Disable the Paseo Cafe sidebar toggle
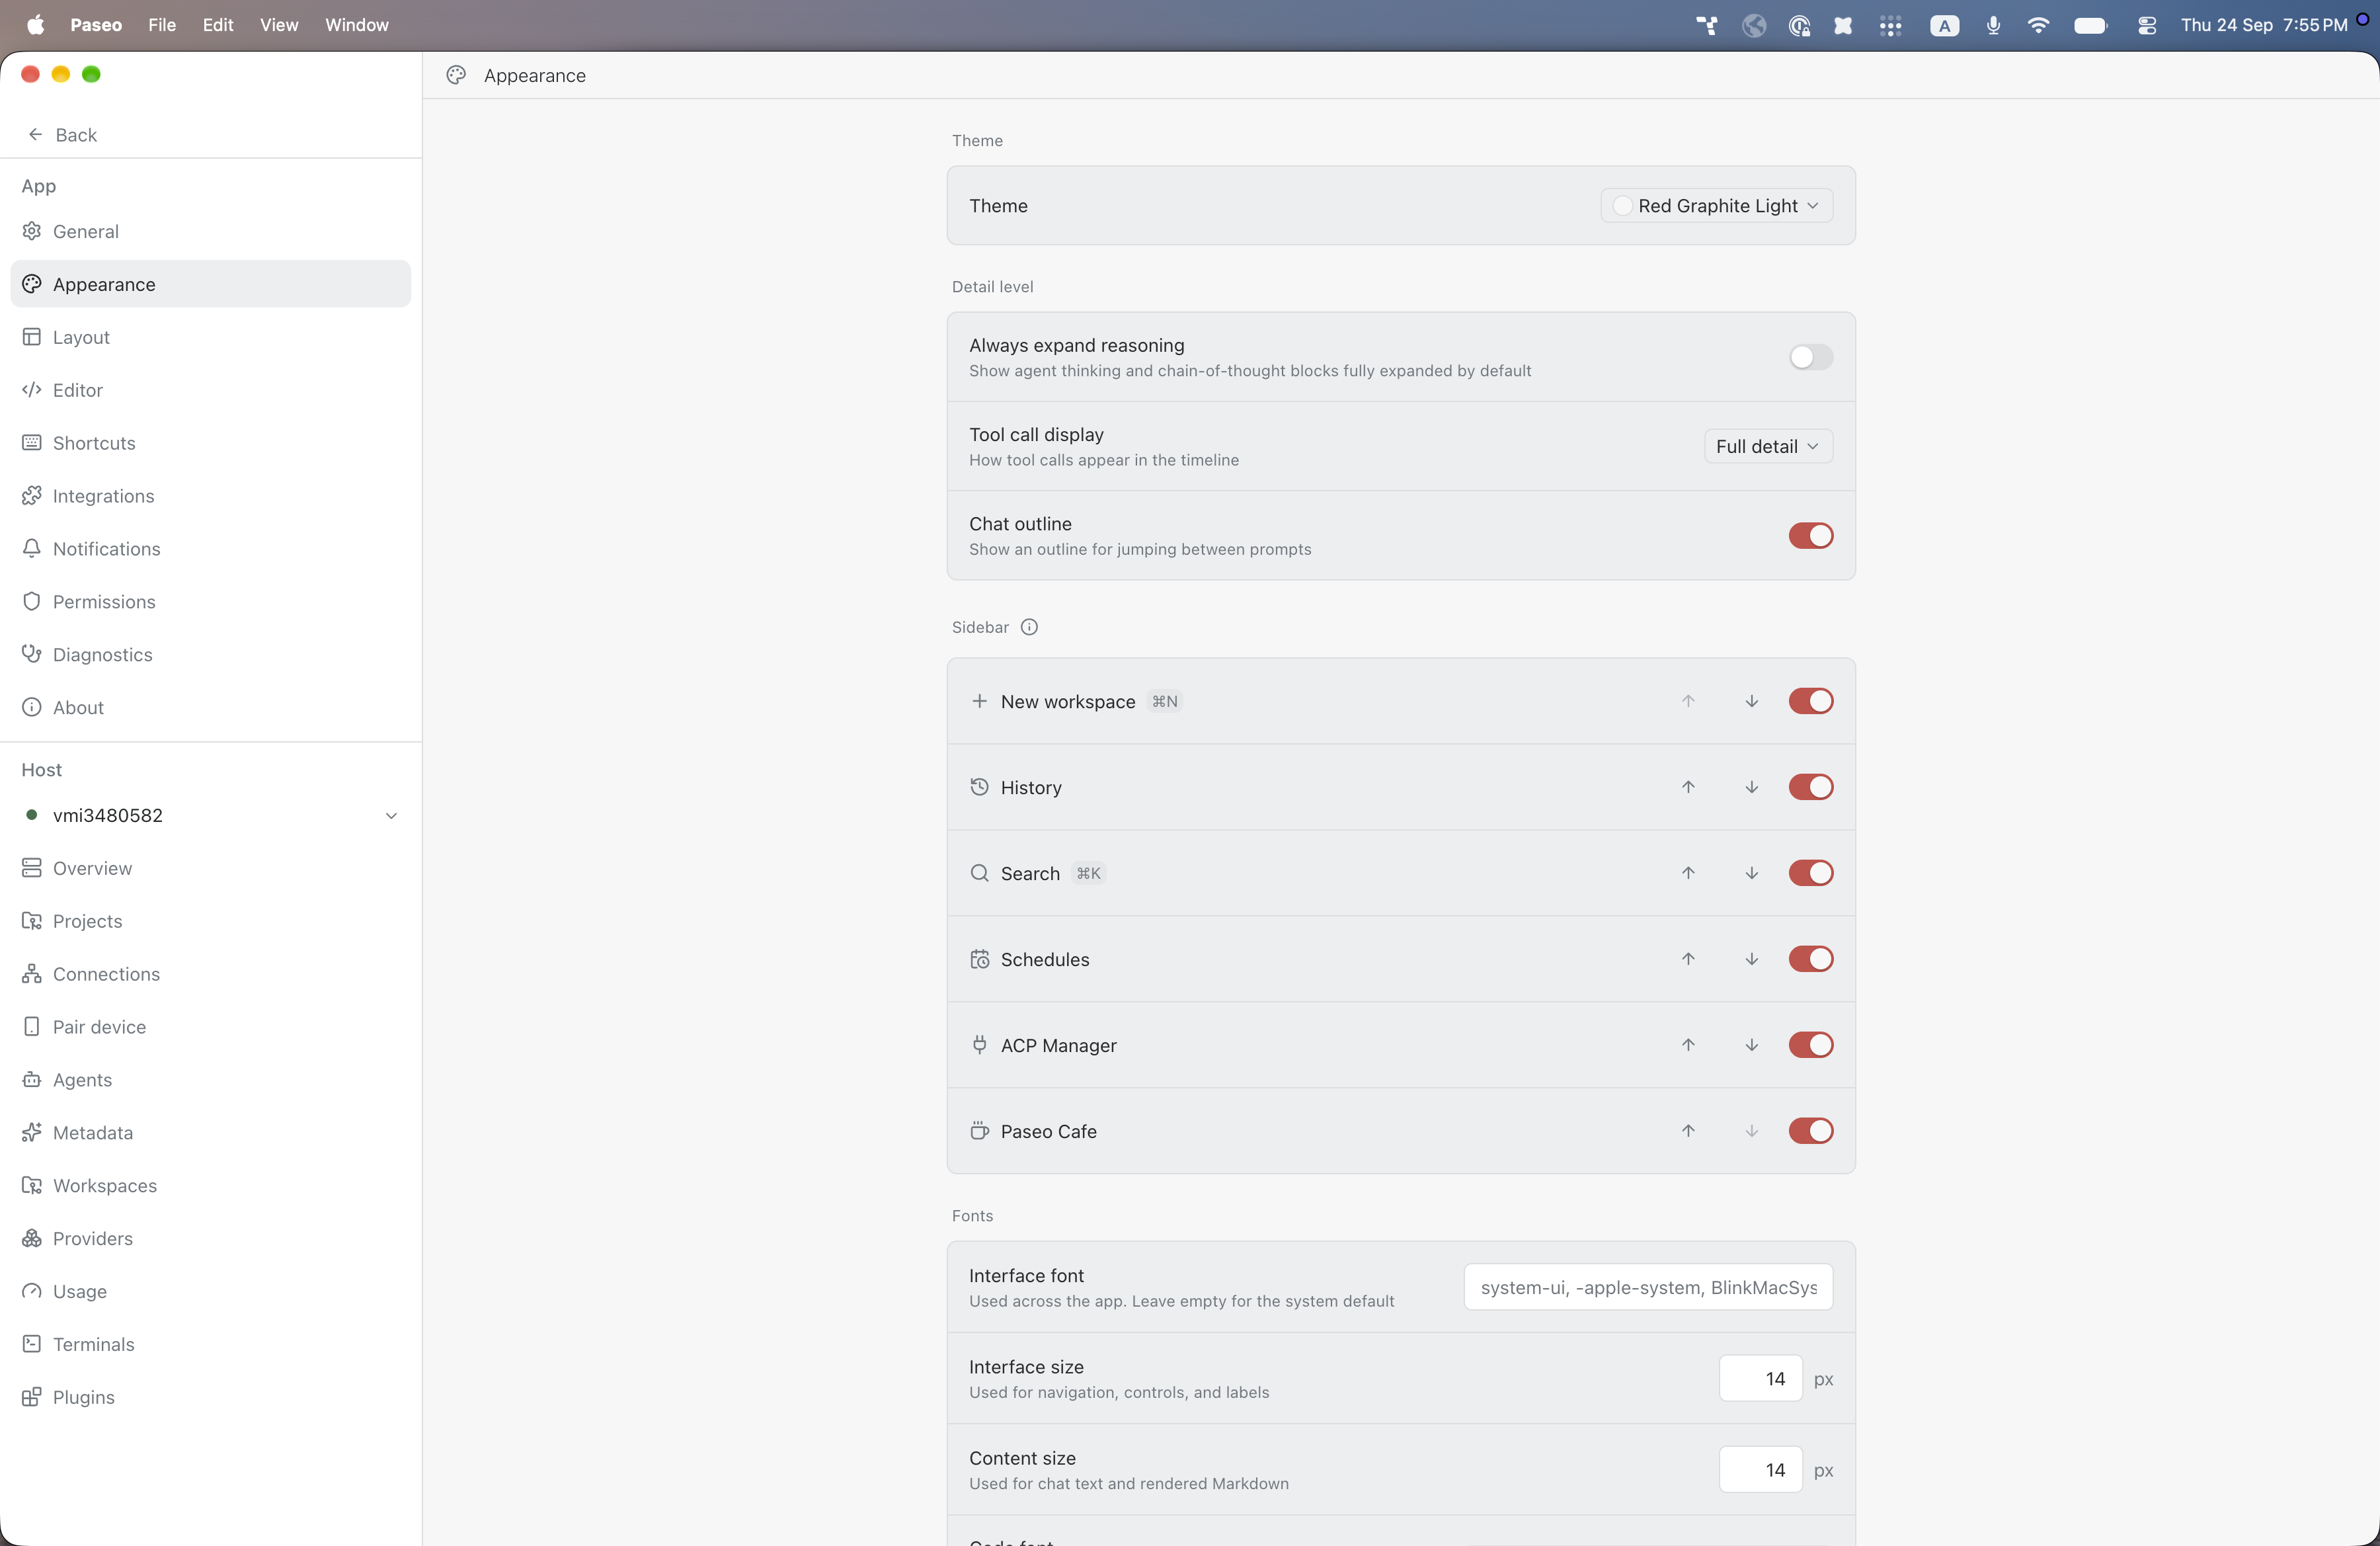The image size is (2380, 1546). tap(1811, 1131)
